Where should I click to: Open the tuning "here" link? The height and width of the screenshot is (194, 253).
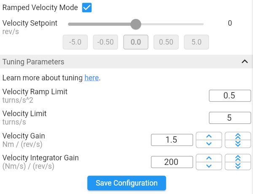coord(92,78)
